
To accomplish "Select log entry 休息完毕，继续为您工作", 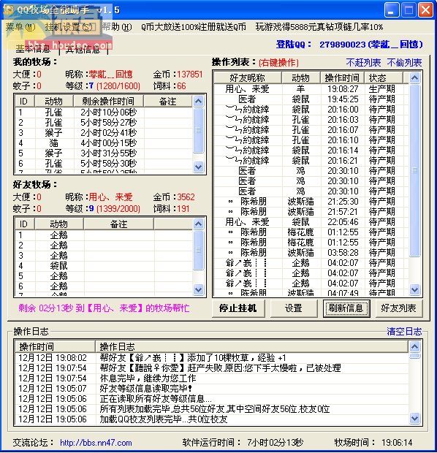I will 212,378.
